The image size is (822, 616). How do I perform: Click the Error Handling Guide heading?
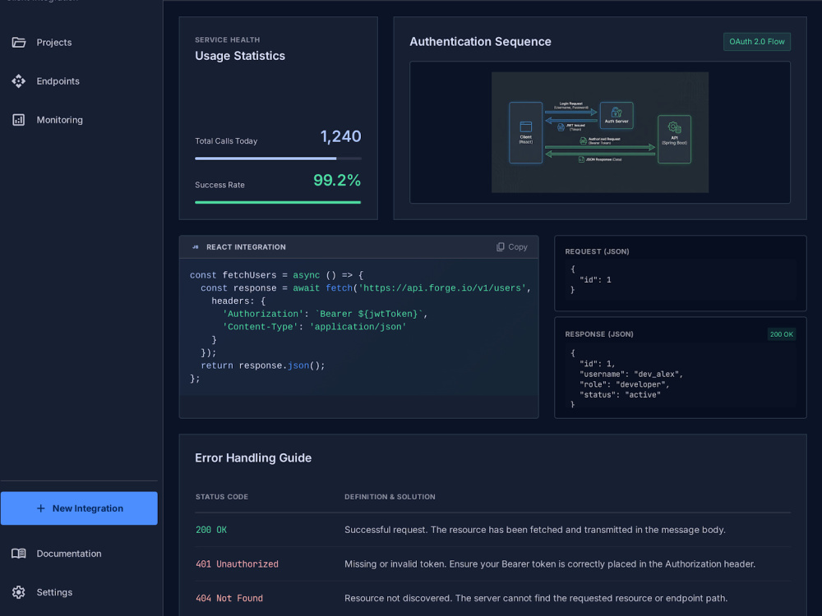(253, 457)
